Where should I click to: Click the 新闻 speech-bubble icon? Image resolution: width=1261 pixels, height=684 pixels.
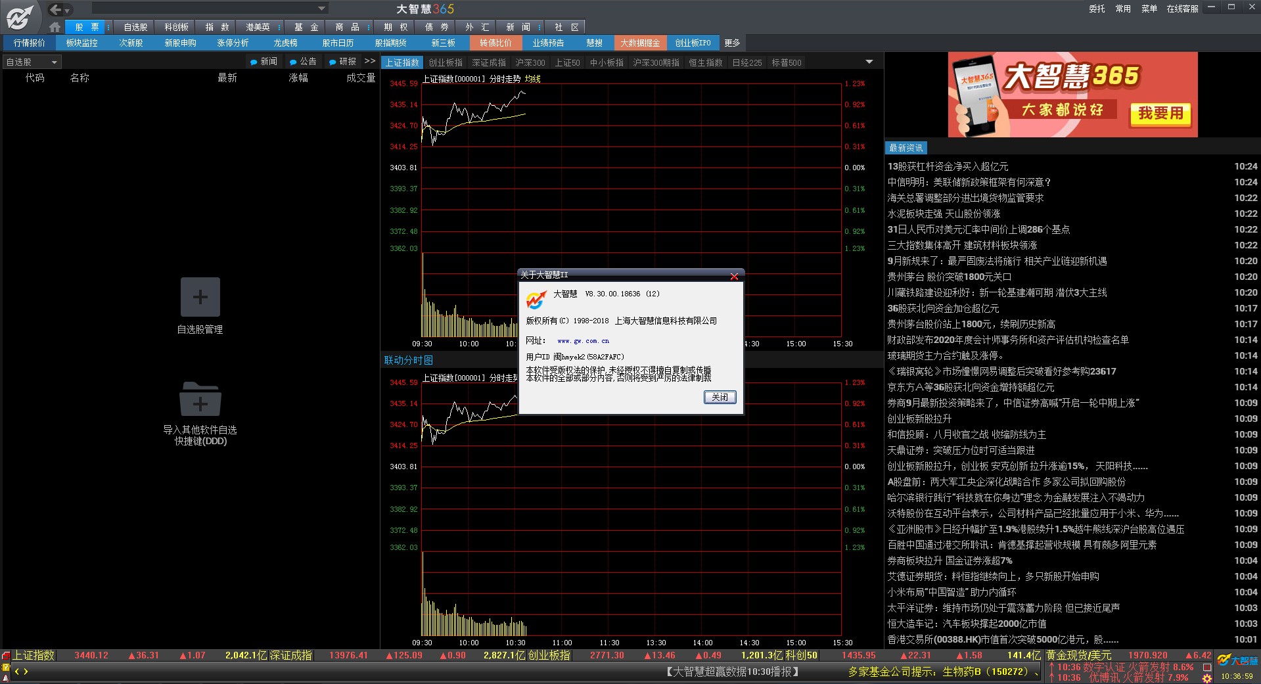tap(254, 62)
